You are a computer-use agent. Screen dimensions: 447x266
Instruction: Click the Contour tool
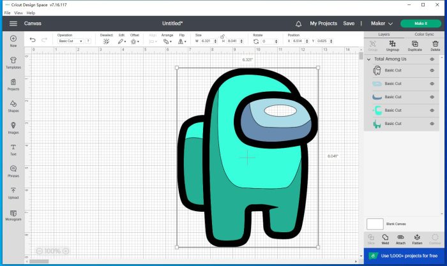click(x=435, y=239)
